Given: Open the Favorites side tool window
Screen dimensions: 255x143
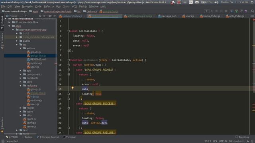Looking at the screenshot, I should [x=2, y=125].
